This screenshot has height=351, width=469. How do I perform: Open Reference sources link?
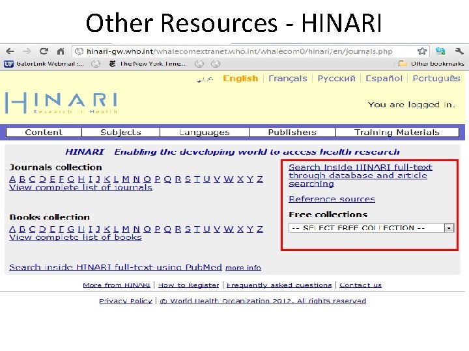pyautogui.click(x=332, y=199)
